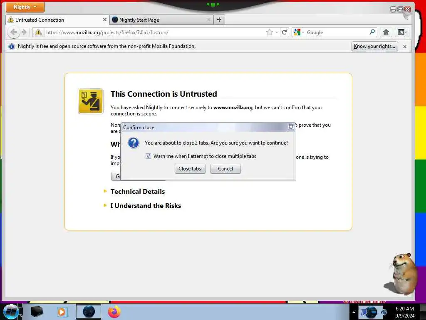Image resolution: width=426 pixels, height=320 pixels.
Task: Click the untrusted connection officer icon
Action: pyautogui.click(x=91, y=101)
